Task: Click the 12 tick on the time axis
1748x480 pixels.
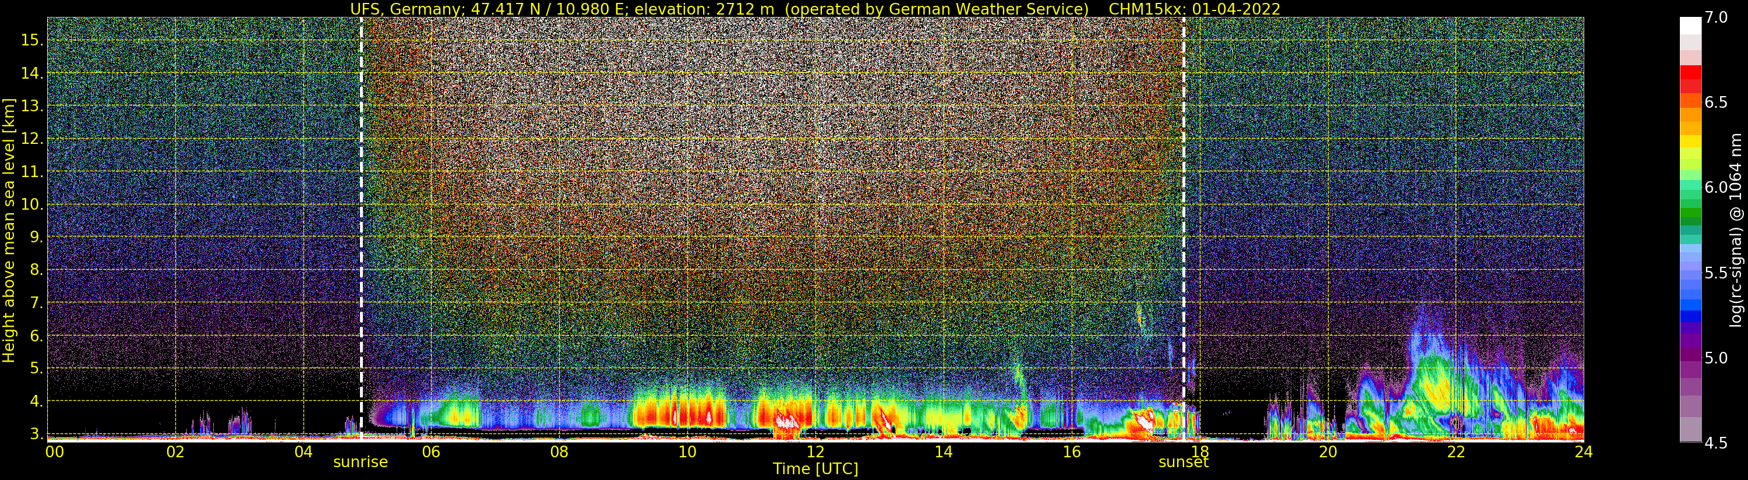Action: click(815, 452)
